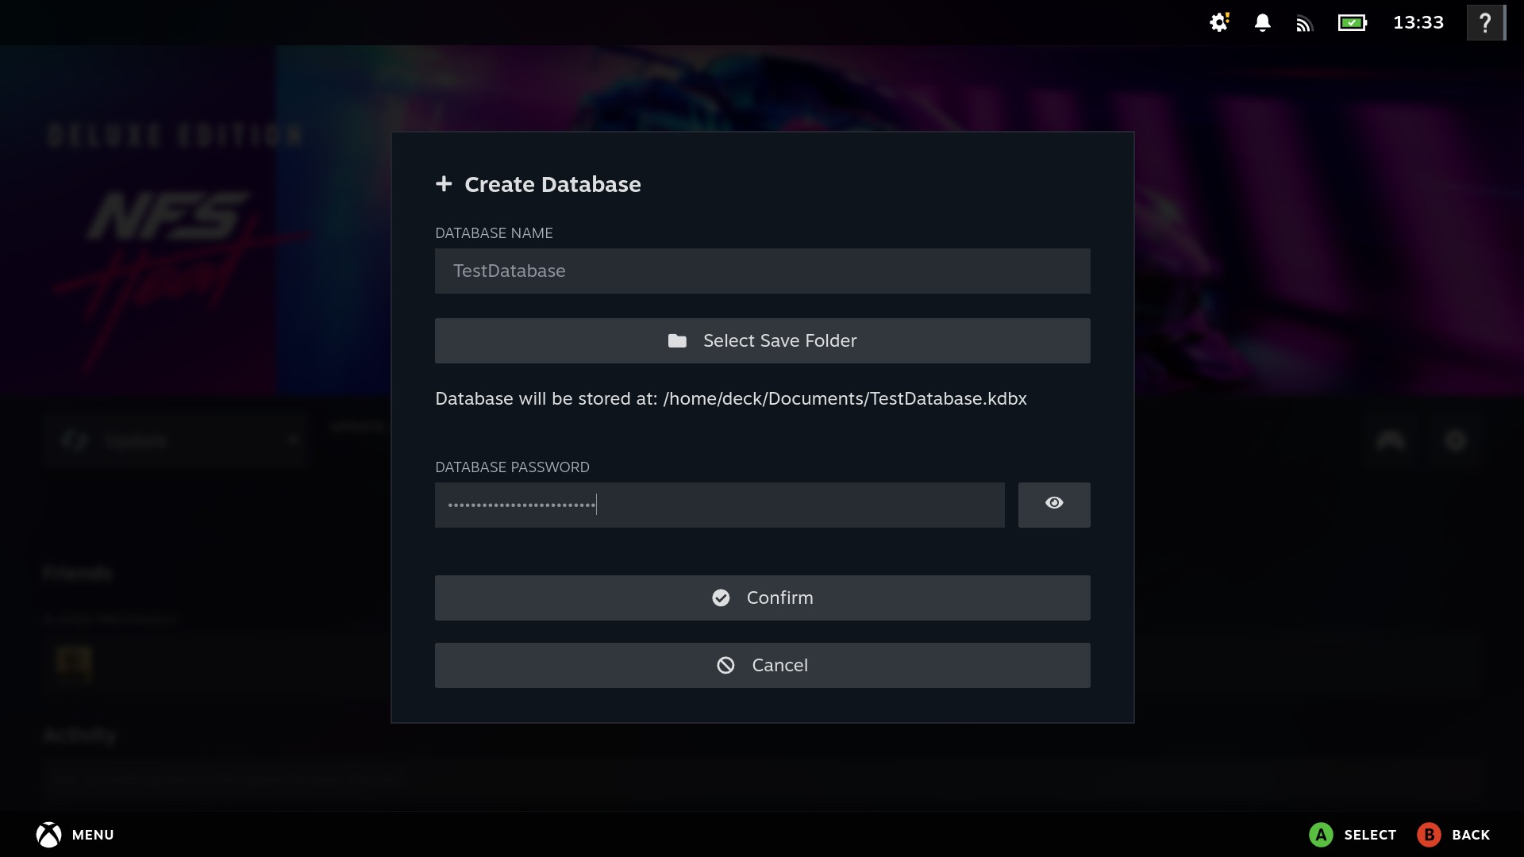Image resolution: width=1524 pixels, height=857 pixels.
Task: Click the clock showing 13:33
Action: [x=1418, y=22]
